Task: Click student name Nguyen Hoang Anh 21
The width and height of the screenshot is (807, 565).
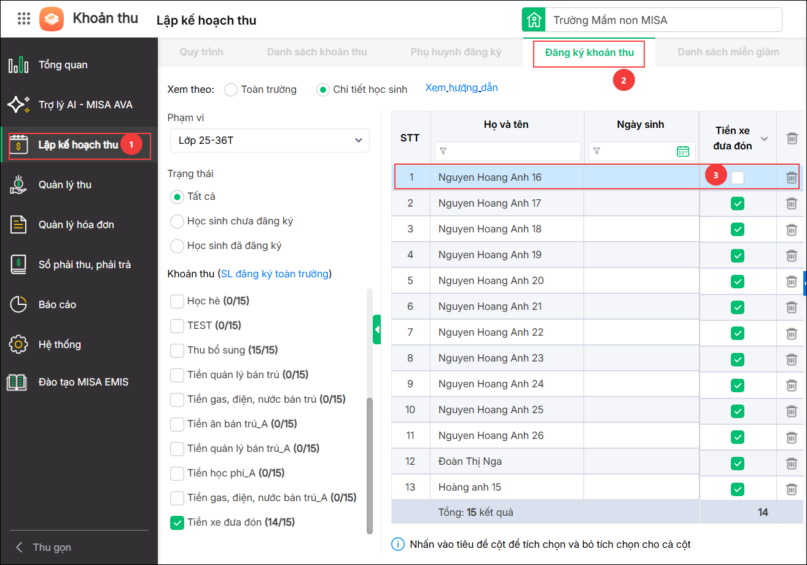Action: (490, 306)
